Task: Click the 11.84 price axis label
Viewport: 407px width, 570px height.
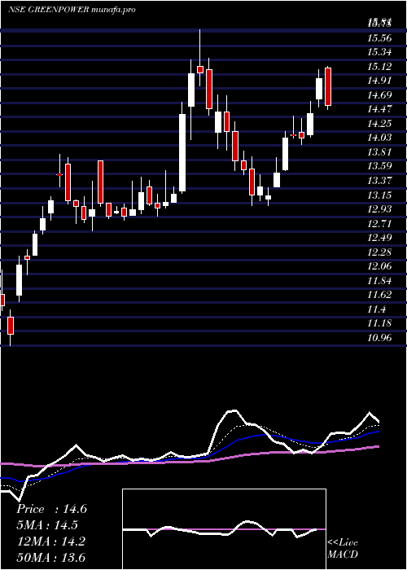Action: click(x=379, y=280)
